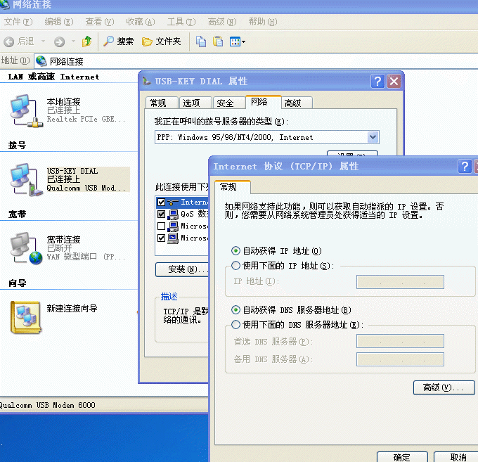Click the LAN 或高速 Internet group header
Image resolution: width=478 pixels, height=462 pixels.
(53, 77)
